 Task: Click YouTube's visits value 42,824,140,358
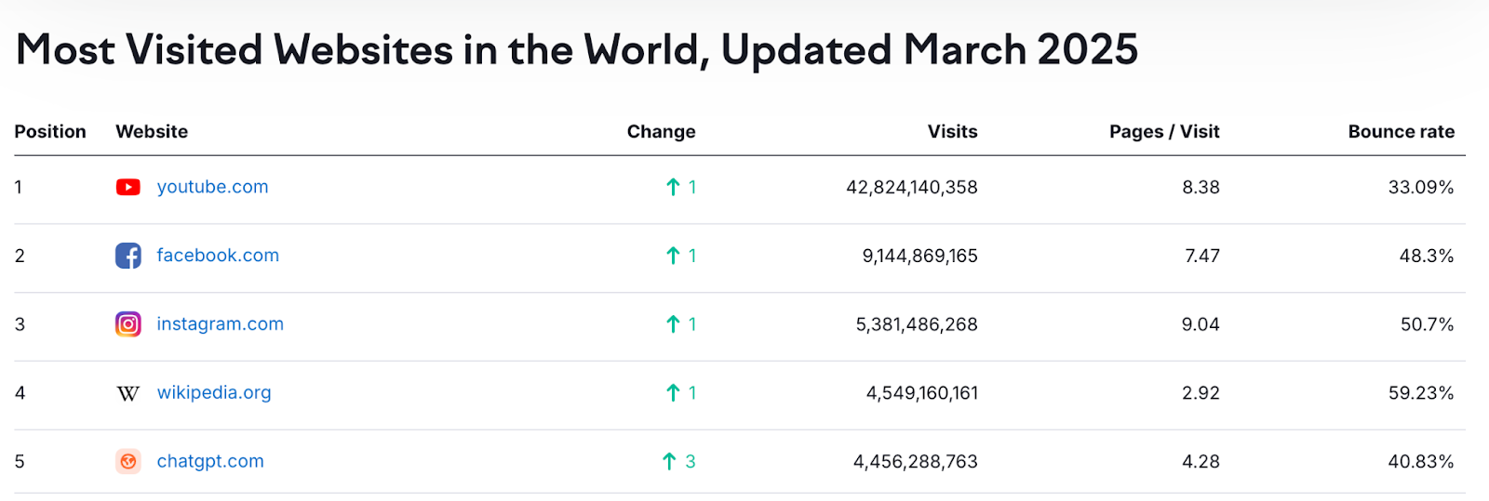tap(911, 187)
